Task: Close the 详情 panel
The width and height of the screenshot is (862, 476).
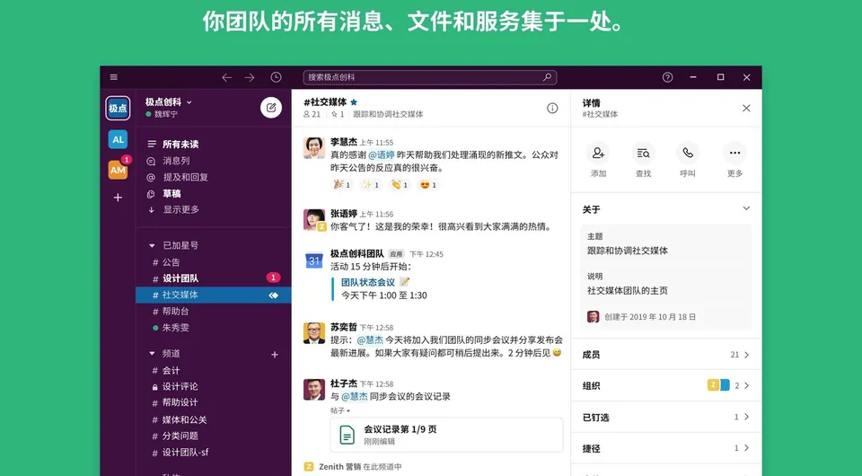Action: pyautogui.click(x=746, y=109)
